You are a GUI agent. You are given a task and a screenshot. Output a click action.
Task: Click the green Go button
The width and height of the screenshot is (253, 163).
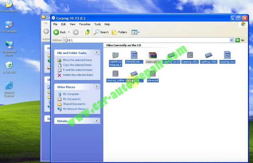[x=240, y=40]
